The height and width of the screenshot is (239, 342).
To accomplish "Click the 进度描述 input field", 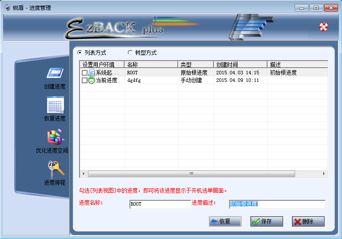I will point(277,204).
